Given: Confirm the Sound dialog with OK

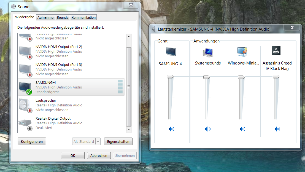Looking at the screenshot, I should 73,155.
